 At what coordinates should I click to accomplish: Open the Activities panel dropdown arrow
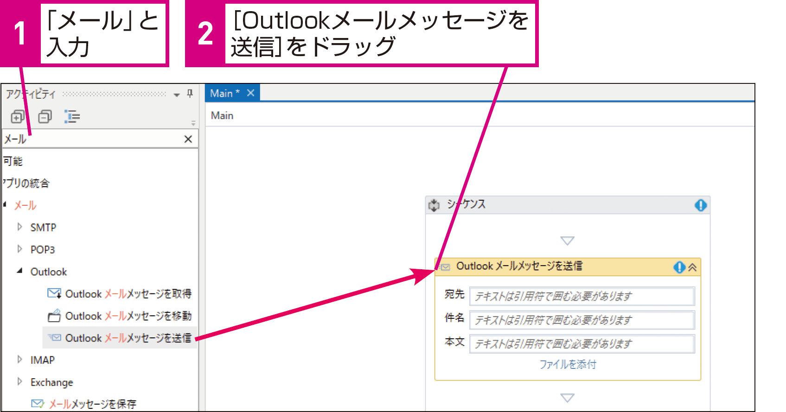177,95
